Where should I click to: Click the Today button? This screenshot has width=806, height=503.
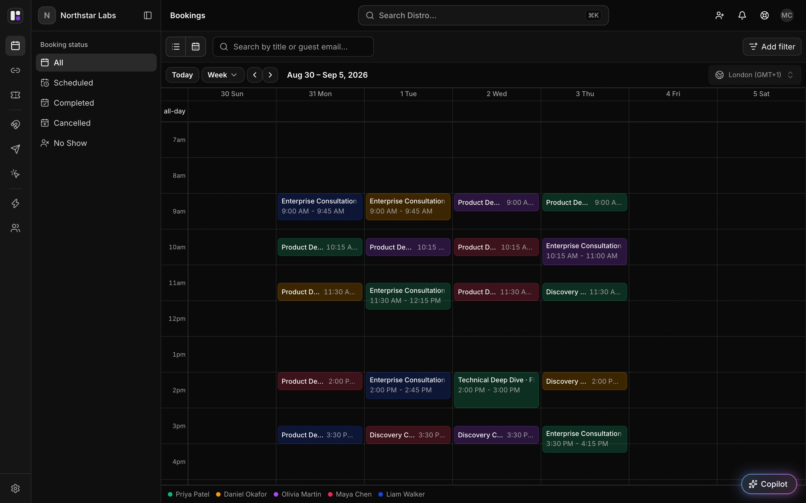pyautogui.click(x=182, y=75)
